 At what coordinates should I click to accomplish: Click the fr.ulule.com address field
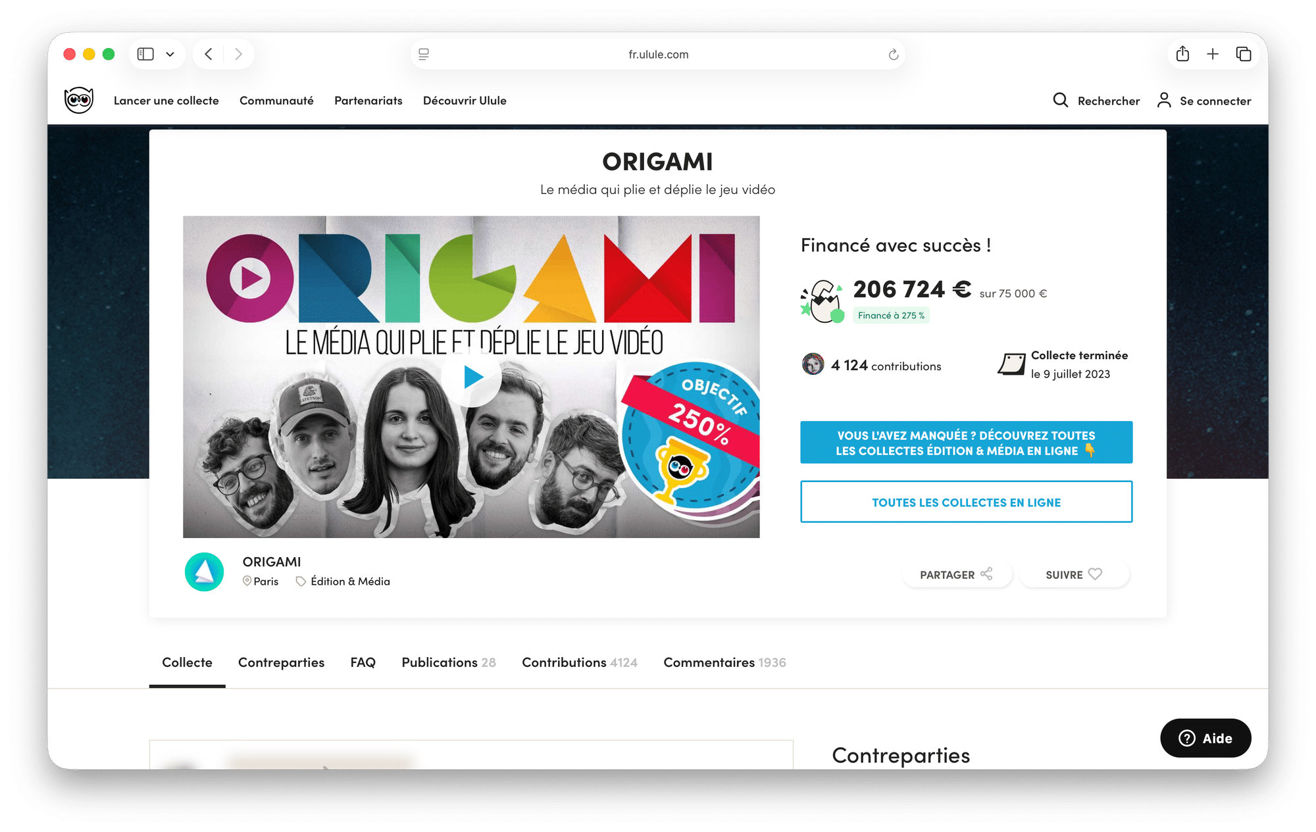(x=658, y=54)
